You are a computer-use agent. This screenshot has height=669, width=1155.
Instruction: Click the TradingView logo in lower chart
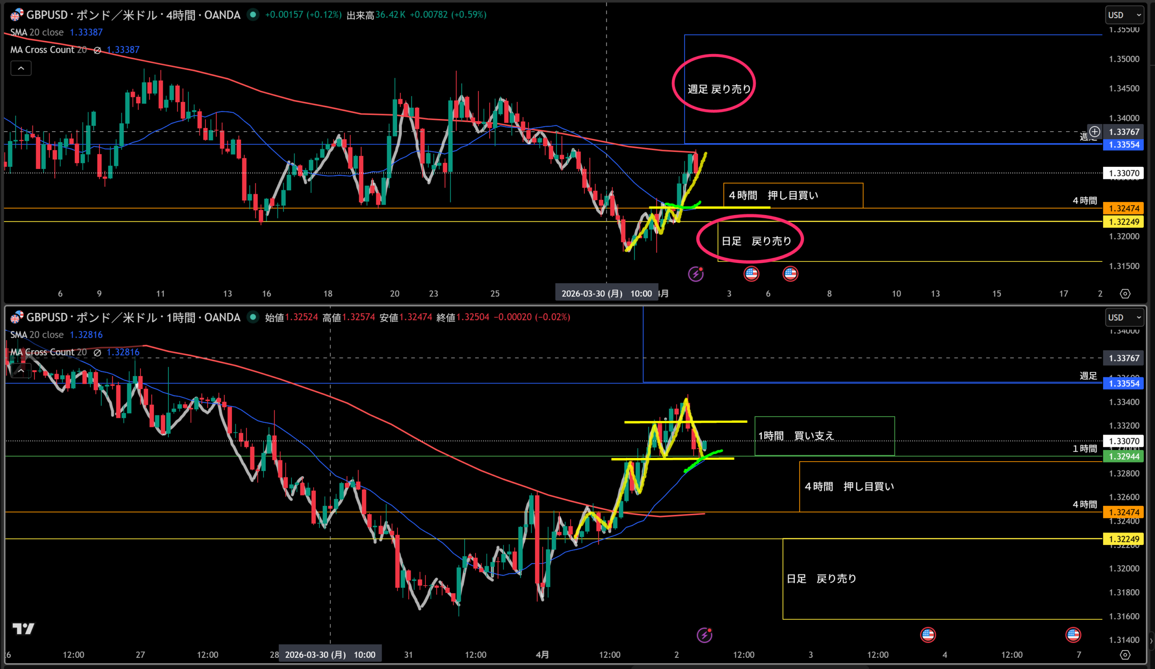23,629
